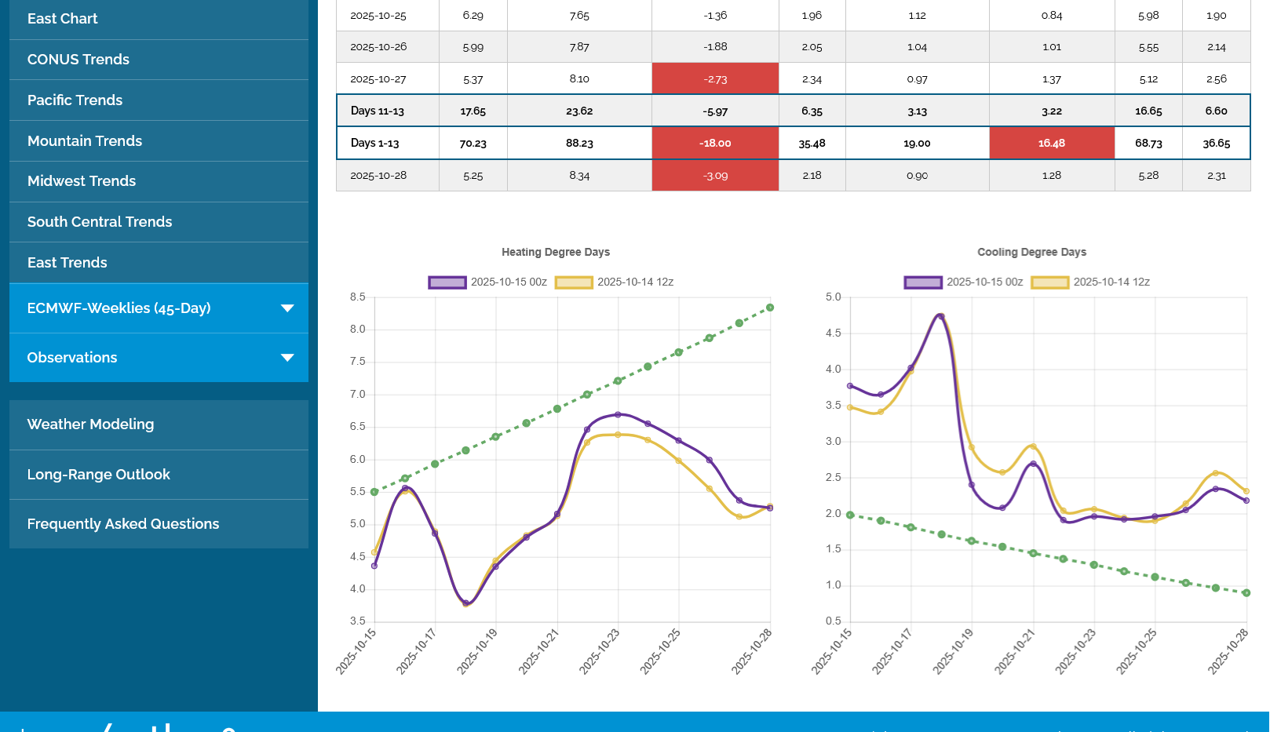Select Midwest Trends in sidebar

[82, 181]
